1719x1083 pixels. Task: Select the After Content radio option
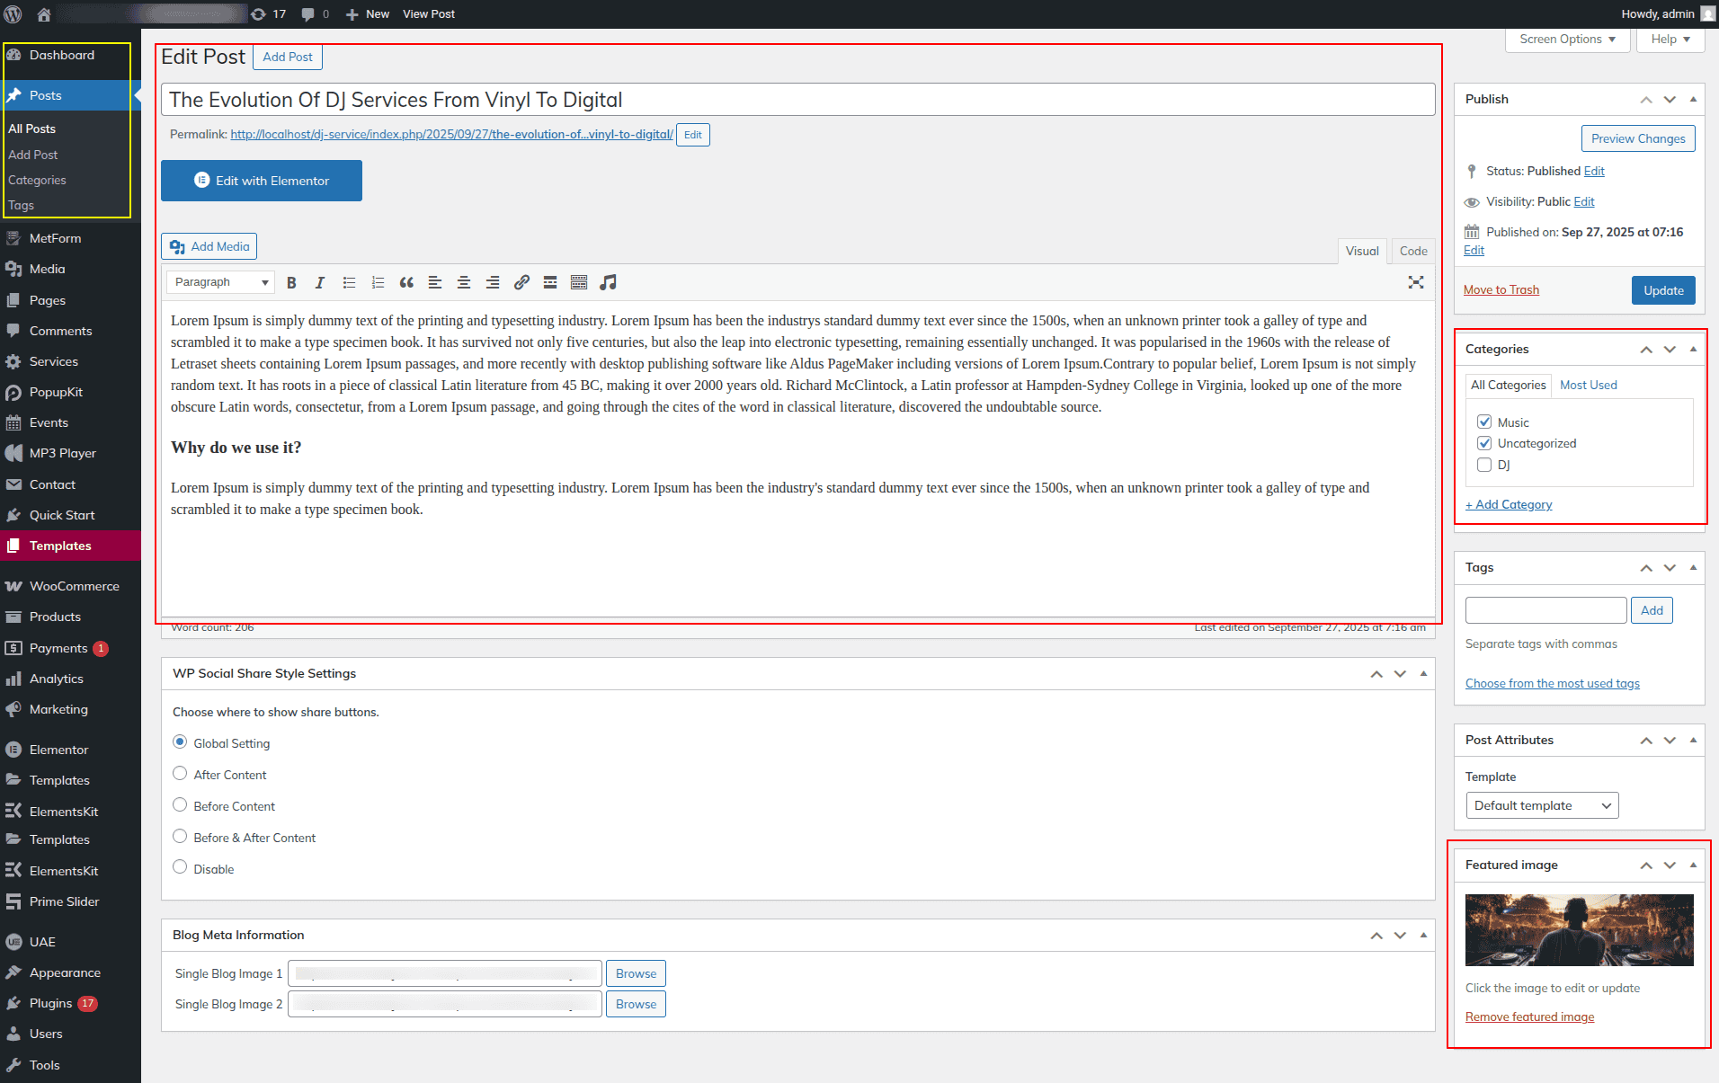click(180, 774)
